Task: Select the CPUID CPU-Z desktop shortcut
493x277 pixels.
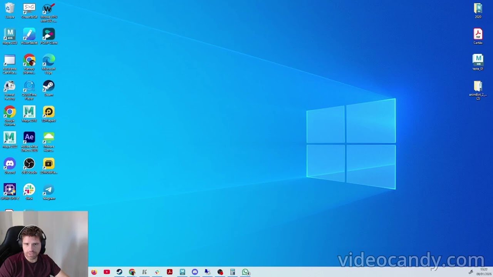Action: 10,192
